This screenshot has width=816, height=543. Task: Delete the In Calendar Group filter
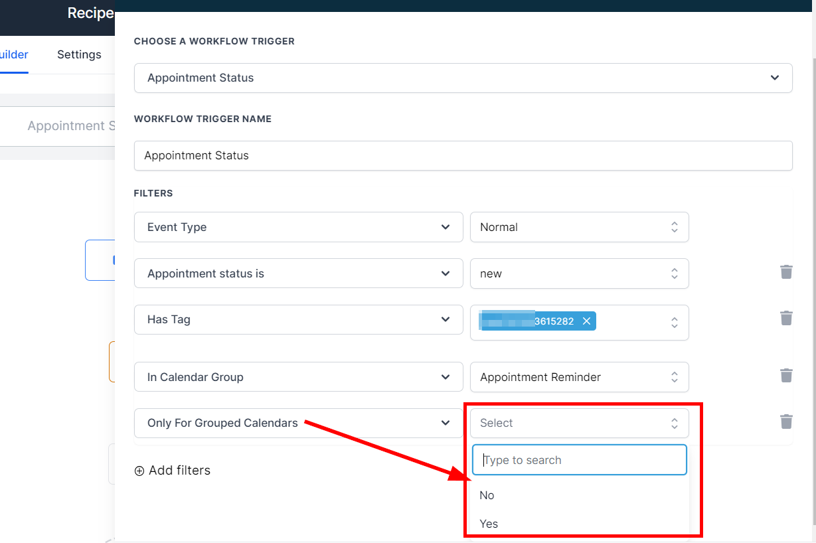click(x=786, y=376)
